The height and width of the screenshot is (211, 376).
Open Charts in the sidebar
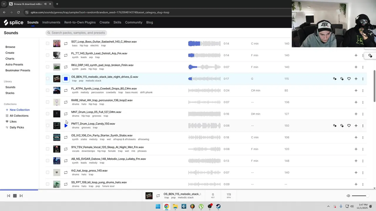click(10, 59)
